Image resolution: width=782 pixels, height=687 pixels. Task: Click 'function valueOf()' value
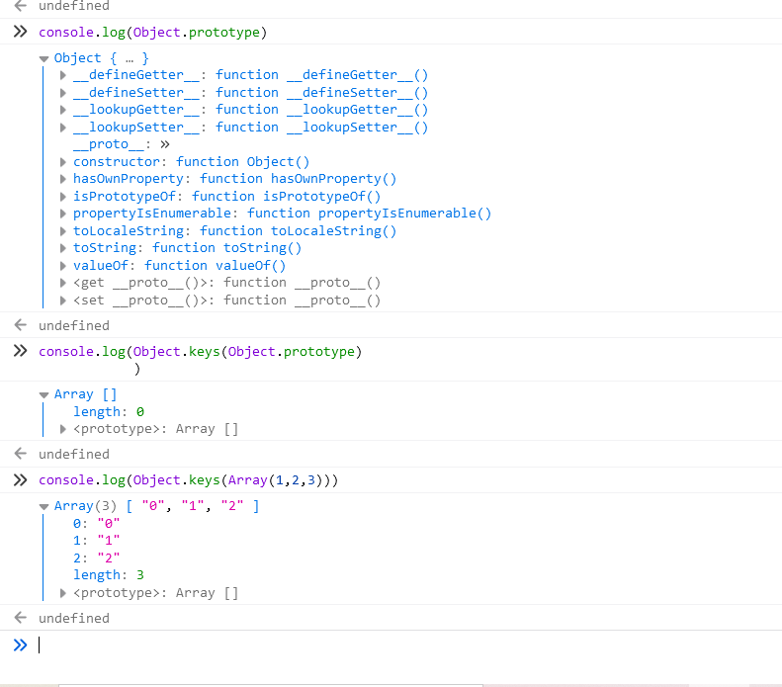click(x=215, y=266)
